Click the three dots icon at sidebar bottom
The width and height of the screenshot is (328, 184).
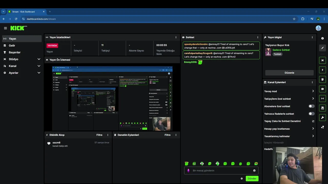click(322, 127)
